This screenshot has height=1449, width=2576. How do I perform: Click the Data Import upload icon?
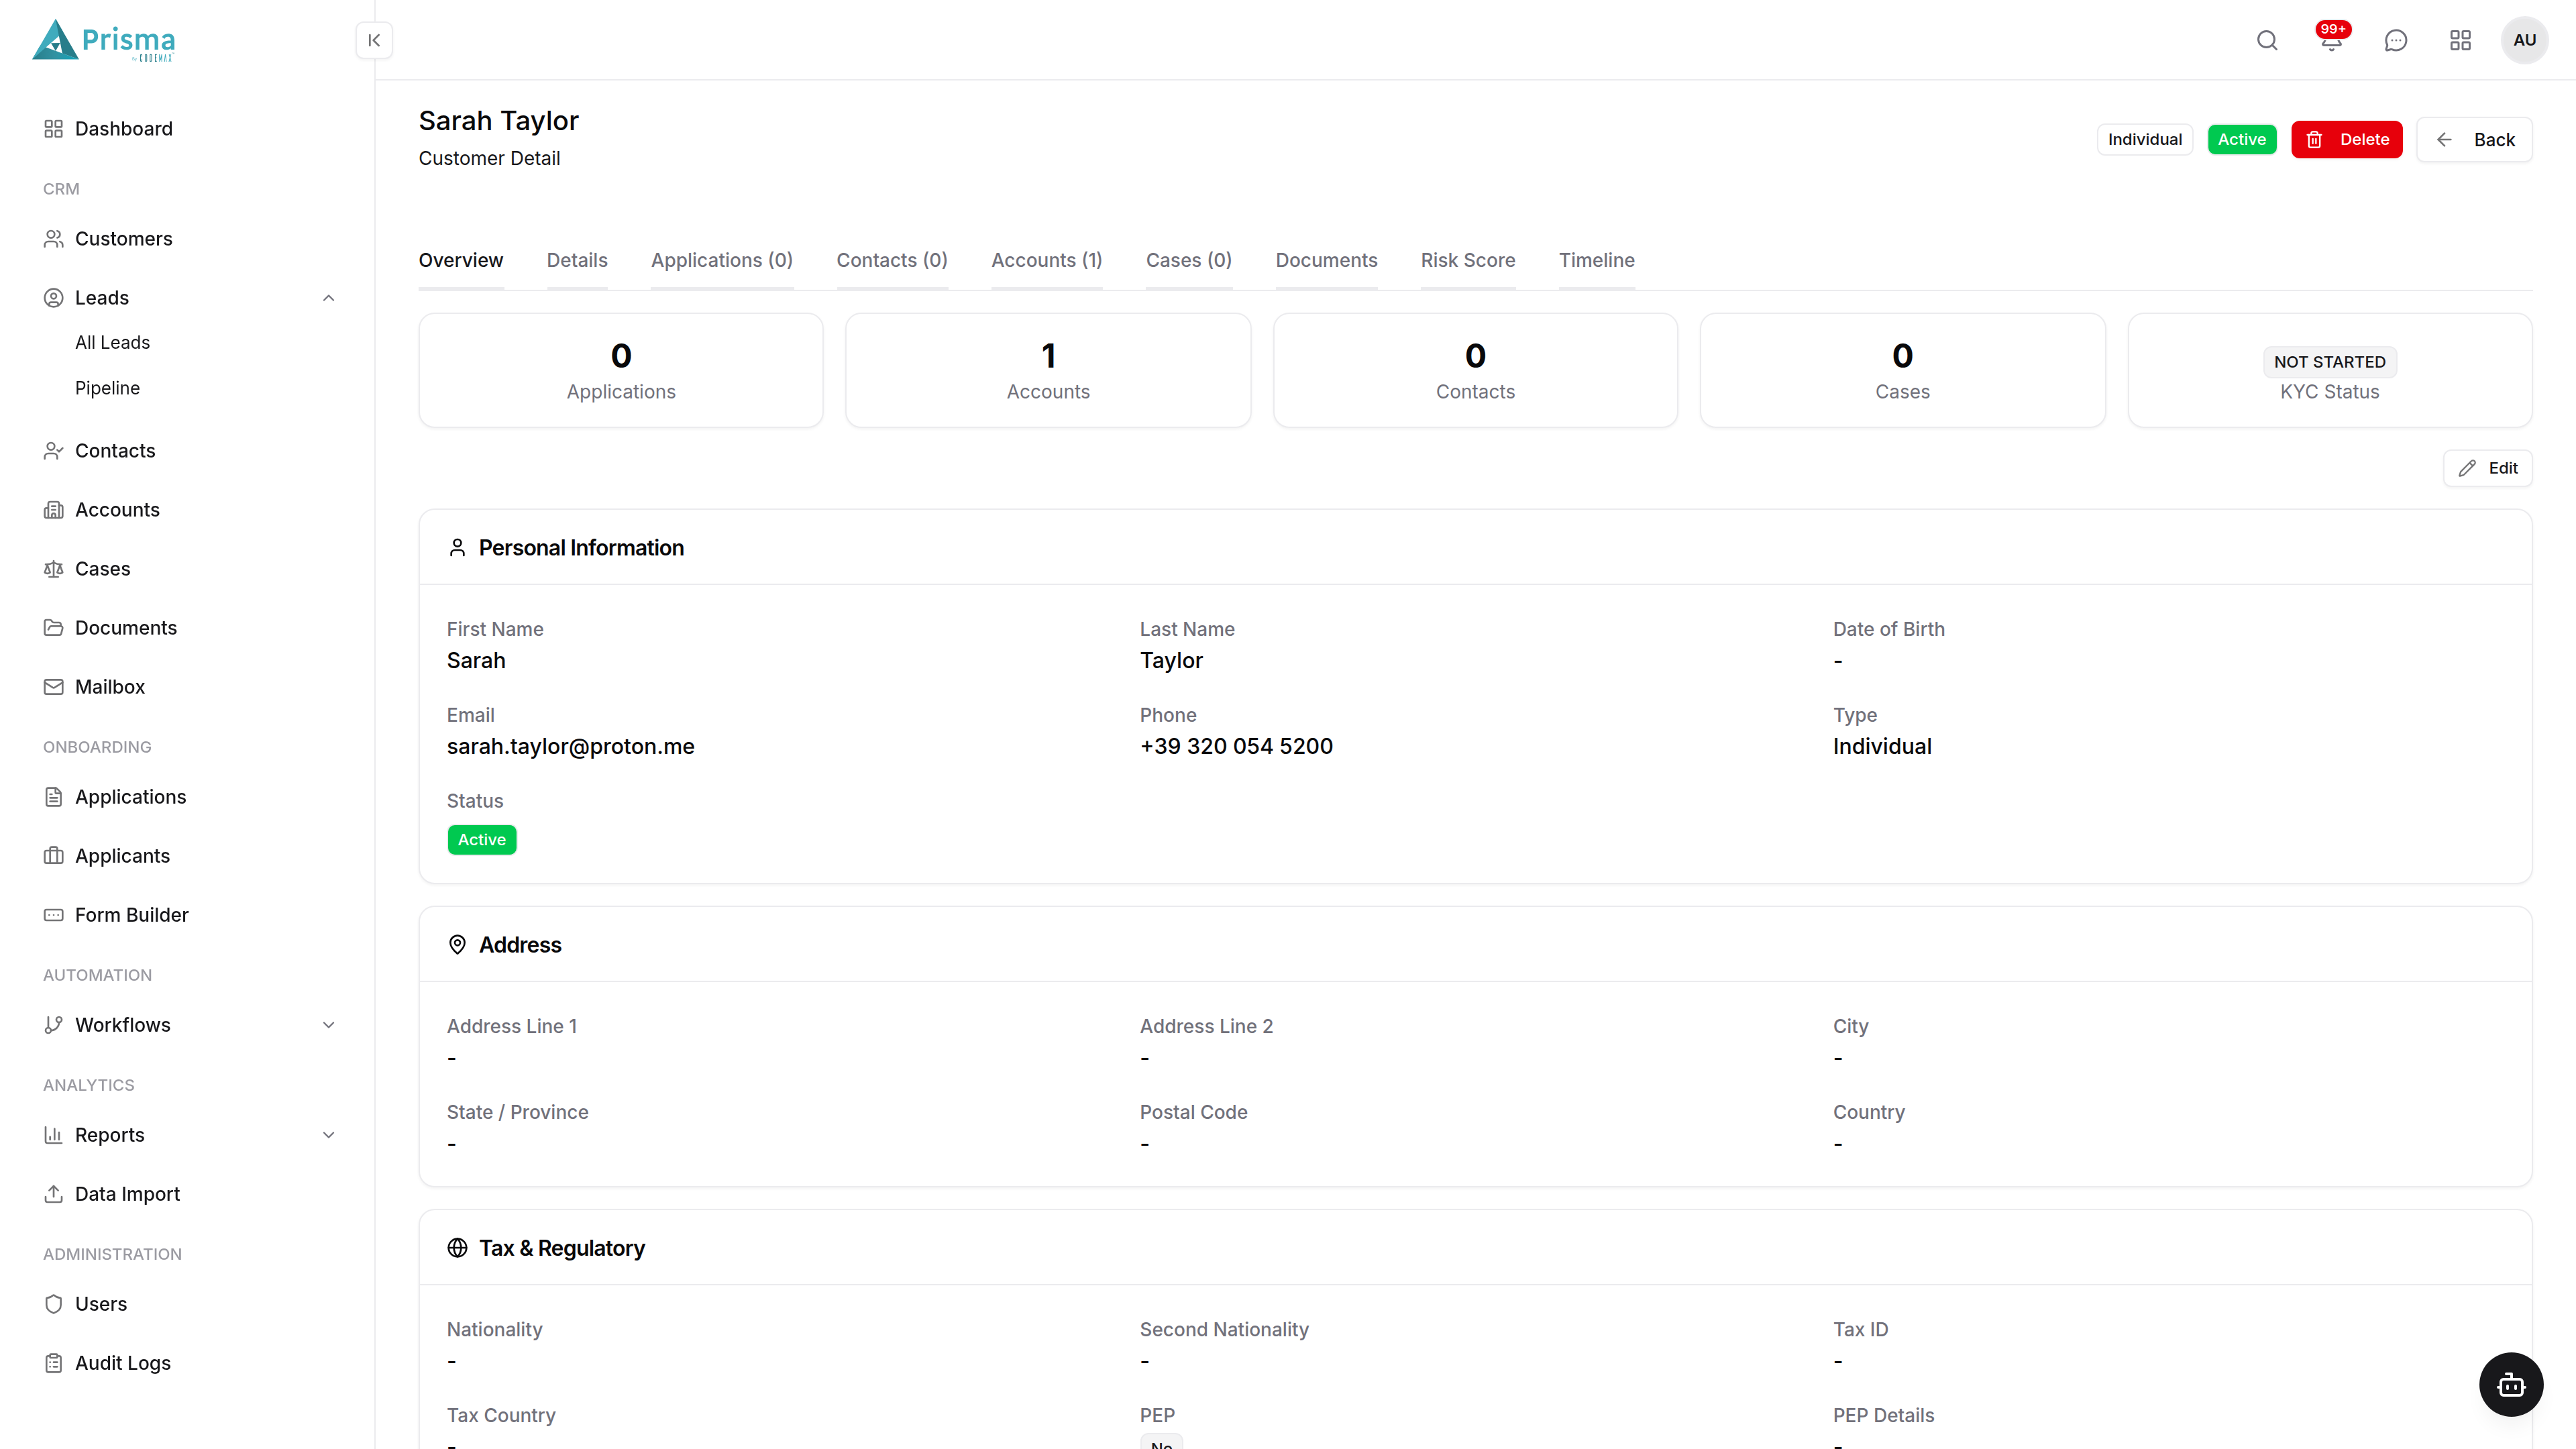[54, 1194]
